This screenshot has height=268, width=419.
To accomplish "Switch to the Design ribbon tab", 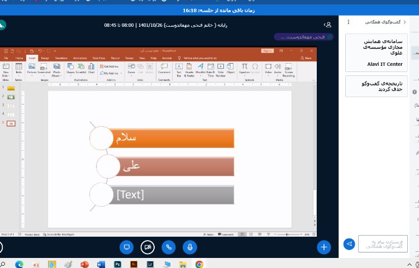I will click(45, 58).
